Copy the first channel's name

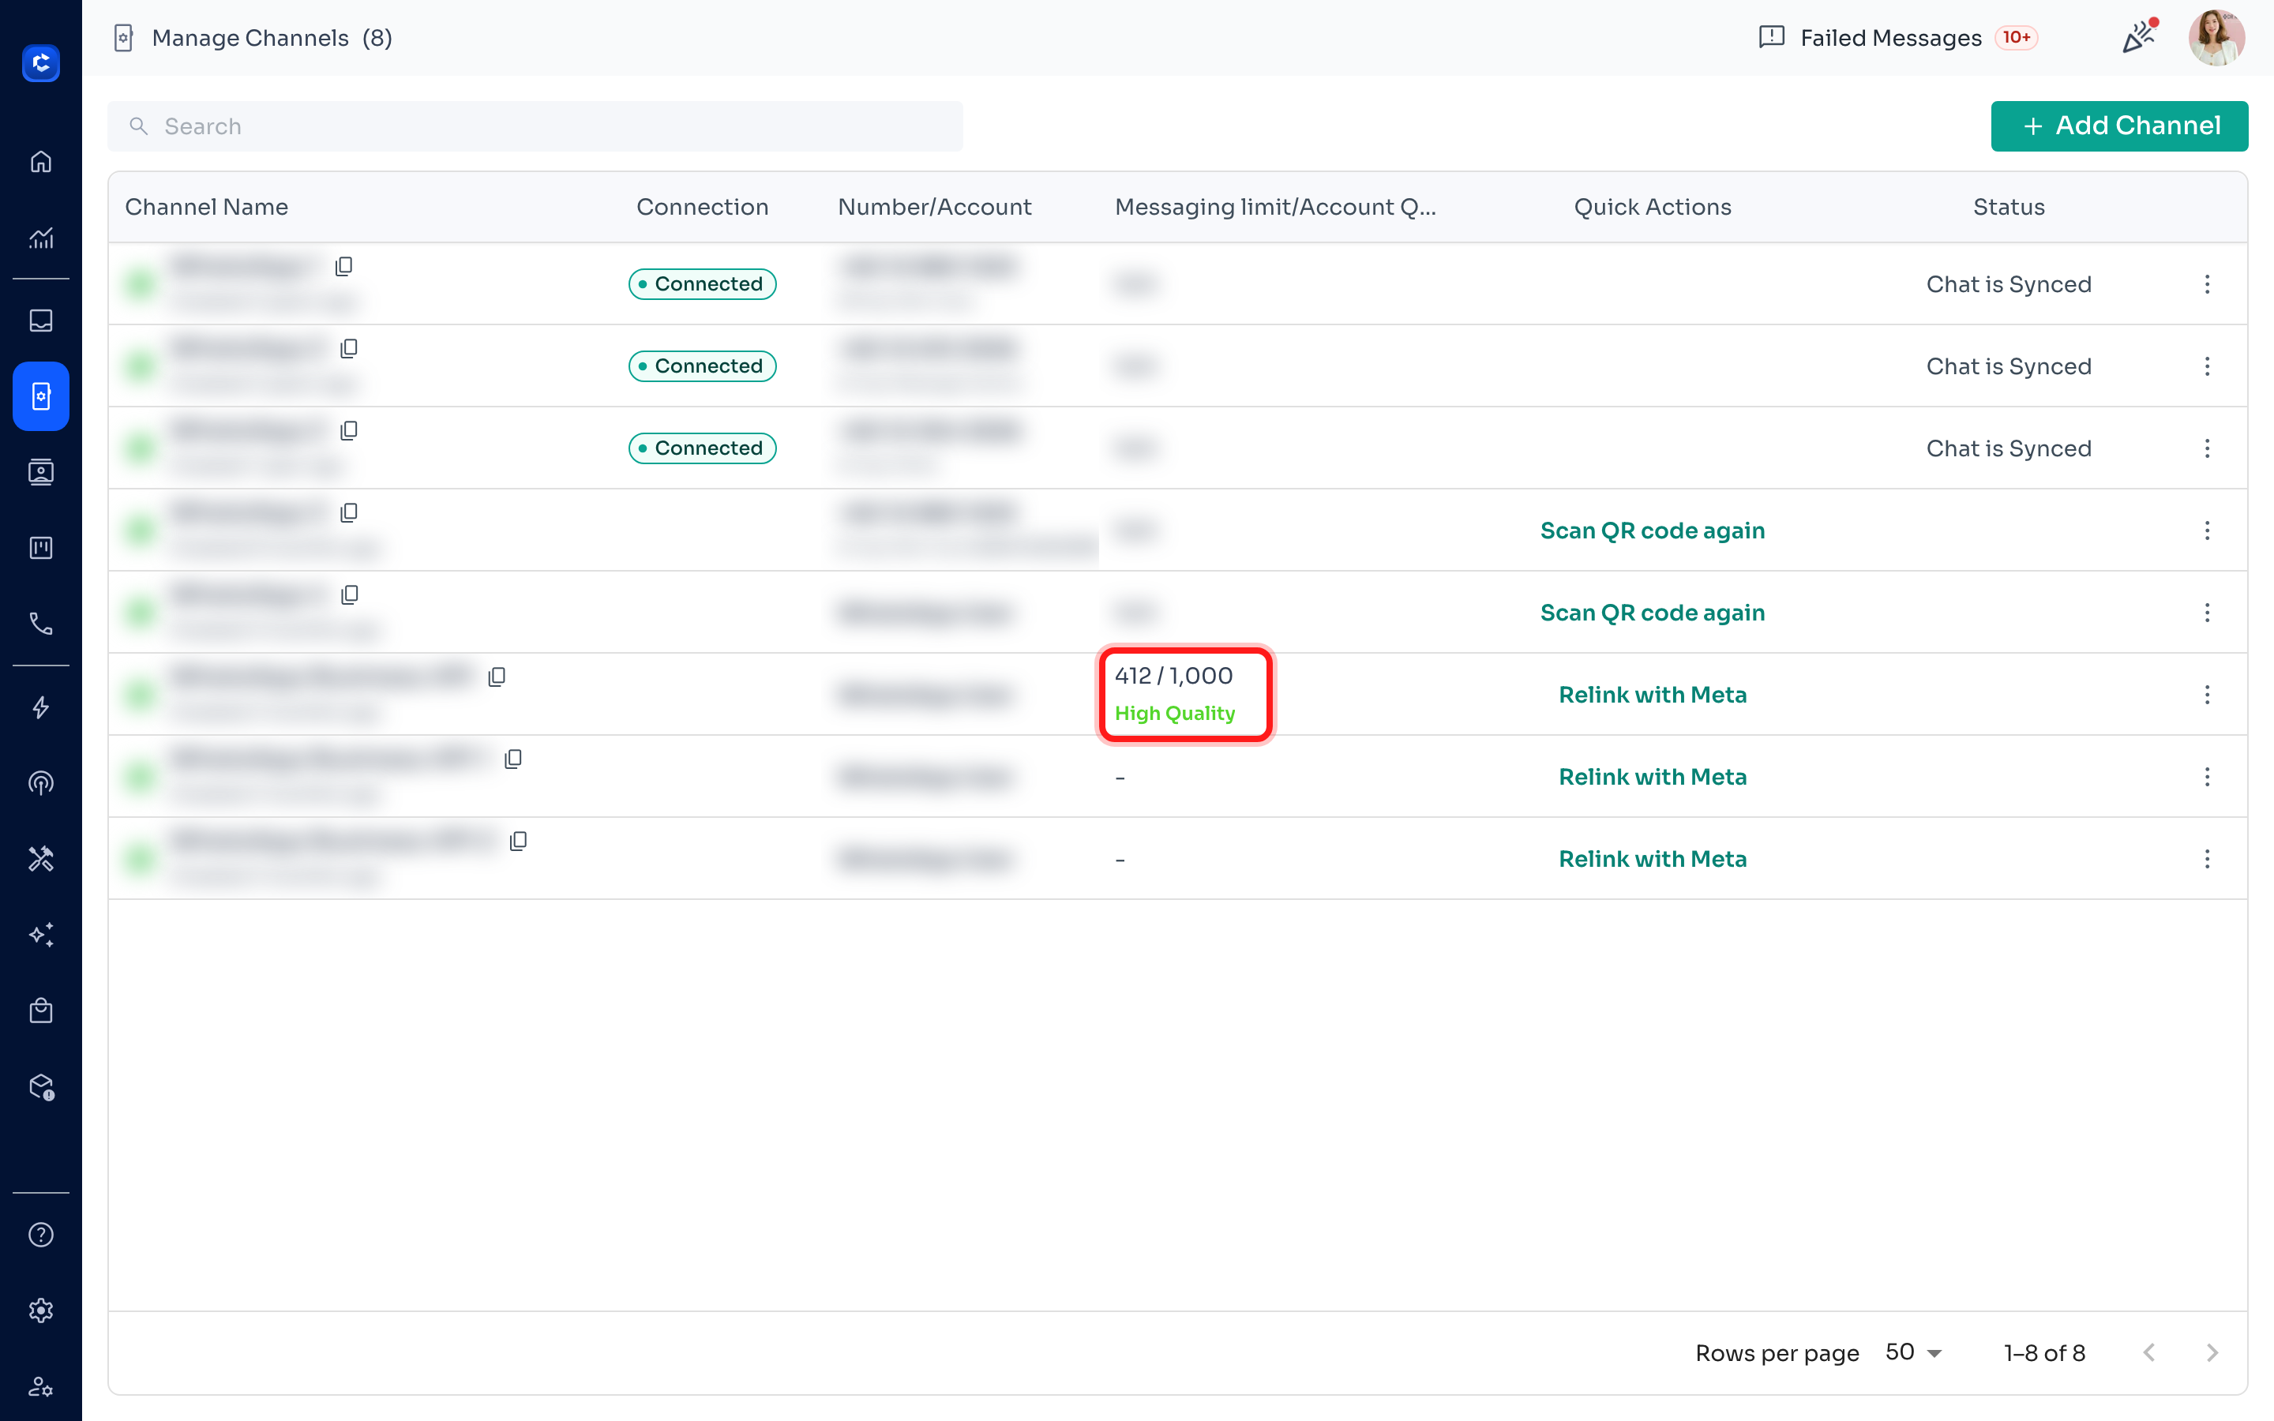tap(344, 267)
